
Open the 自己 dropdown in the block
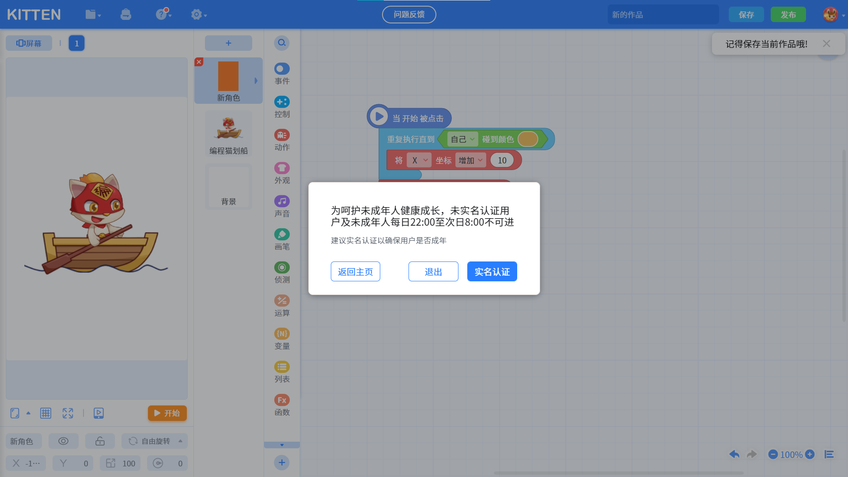(x=462, y=139)
